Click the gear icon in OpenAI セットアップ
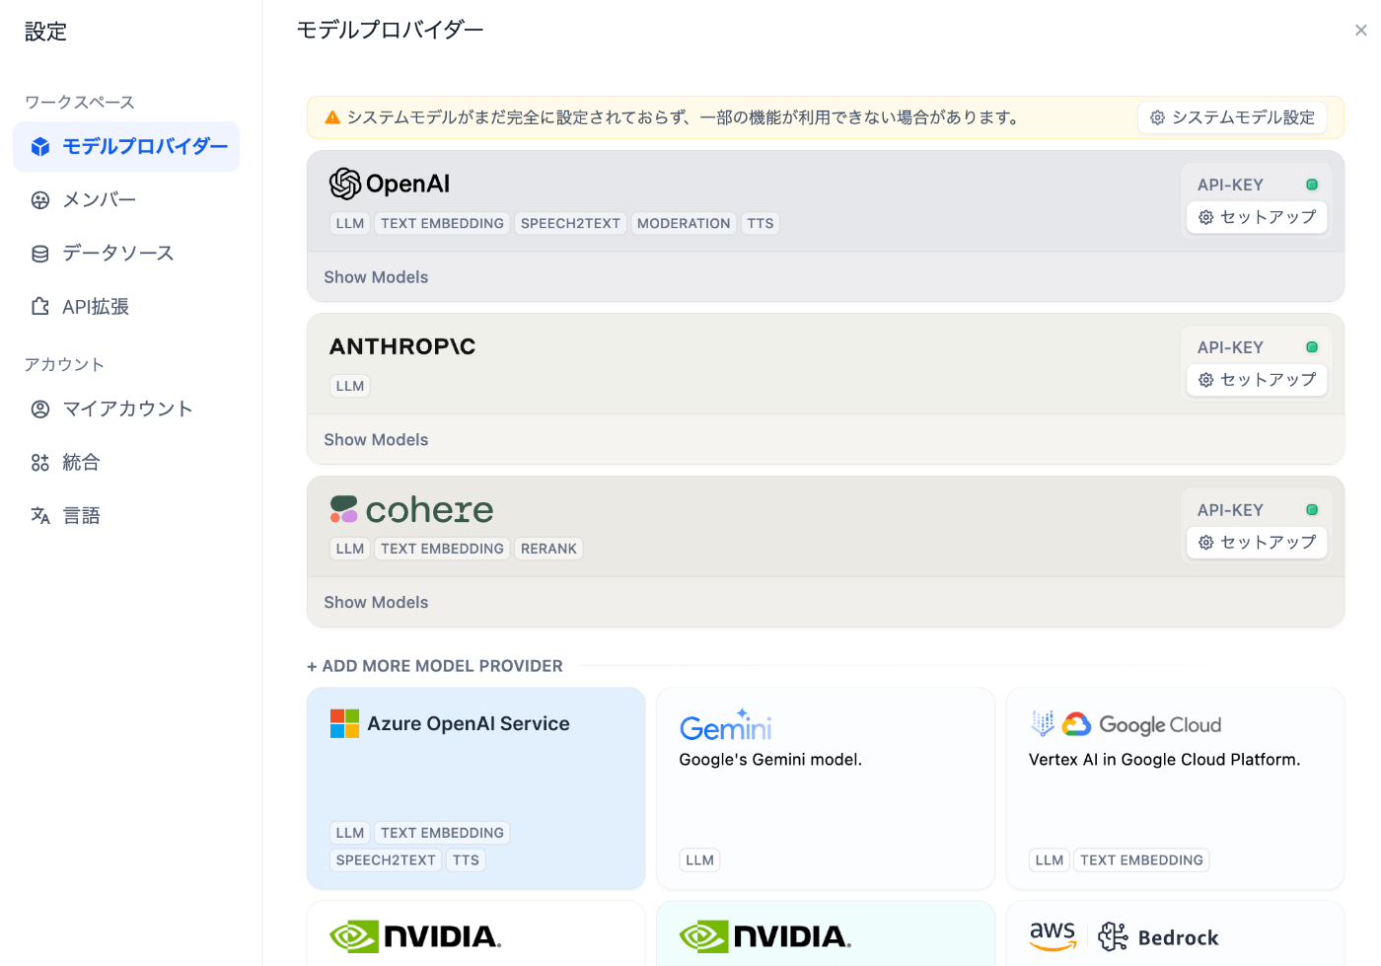This screenshot has width=1381, height=966. 1206,217
